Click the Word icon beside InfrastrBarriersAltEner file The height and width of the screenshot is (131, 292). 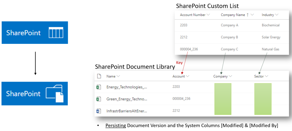pyautogui.click(x=99, y=111)
